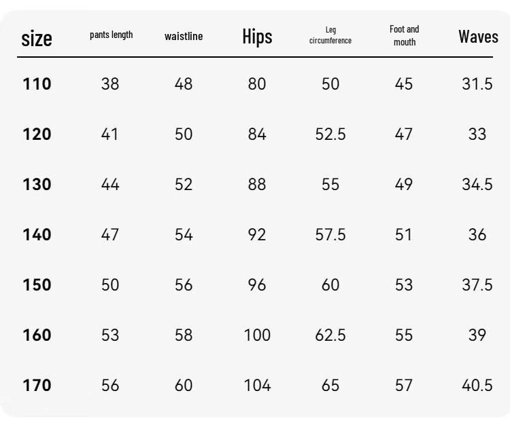This screenshot has width=510, height=427.
Task: Click size 140 row label
Action: tap(37, 234)
